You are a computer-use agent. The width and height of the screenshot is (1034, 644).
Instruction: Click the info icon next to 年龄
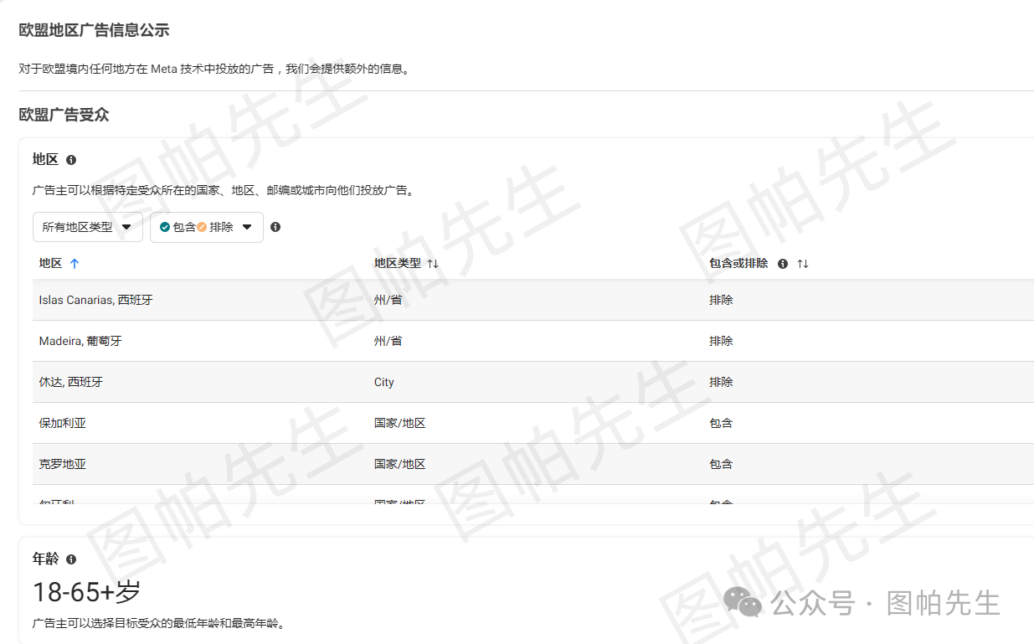(x=71, y=559)
